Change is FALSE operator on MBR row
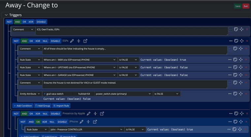The width and height of the screenshot is (251, 137). click(128, 60)
